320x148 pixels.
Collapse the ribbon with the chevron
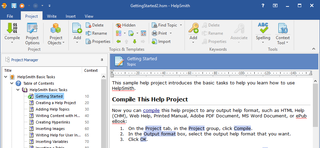click(x=314, y=49)
